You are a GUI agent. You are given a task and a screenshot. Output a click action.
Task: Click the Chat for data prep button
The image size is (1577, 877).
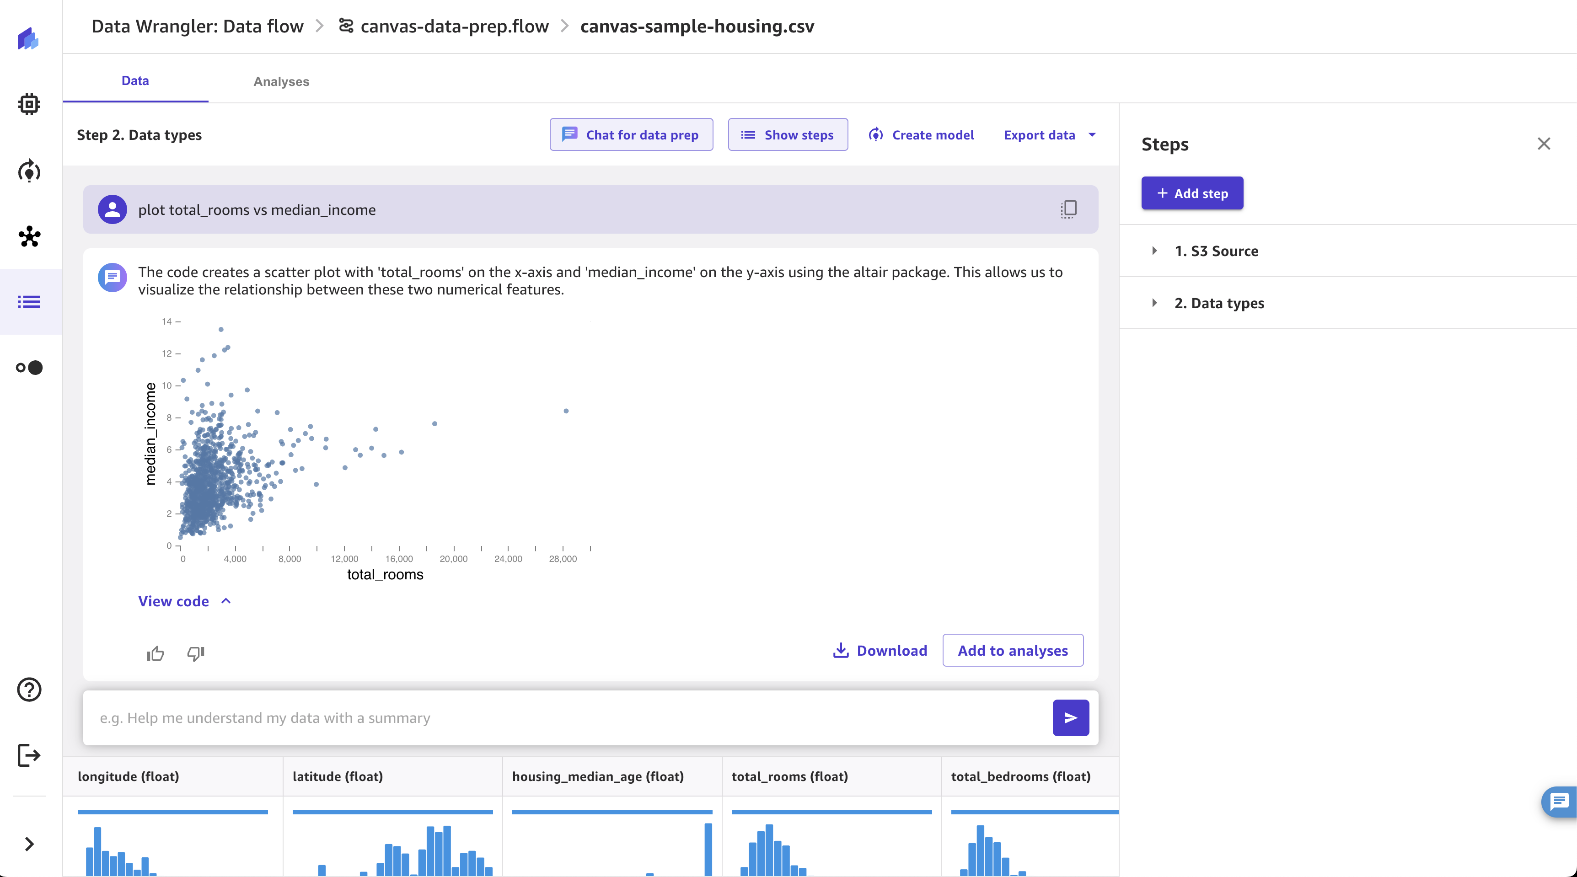[630, 134]
